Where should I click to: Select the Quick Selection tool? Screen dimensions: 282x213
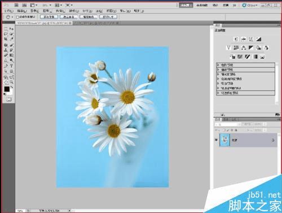click(11, 34)
